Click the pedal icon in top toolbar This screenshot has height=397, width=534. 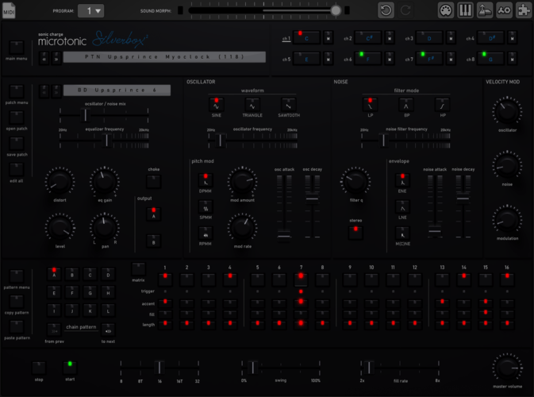click(485, 10)
